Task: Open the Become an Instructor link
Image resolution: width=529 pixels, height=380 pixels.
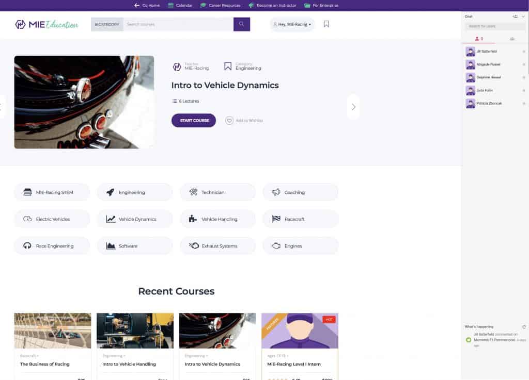Action: 273,5
